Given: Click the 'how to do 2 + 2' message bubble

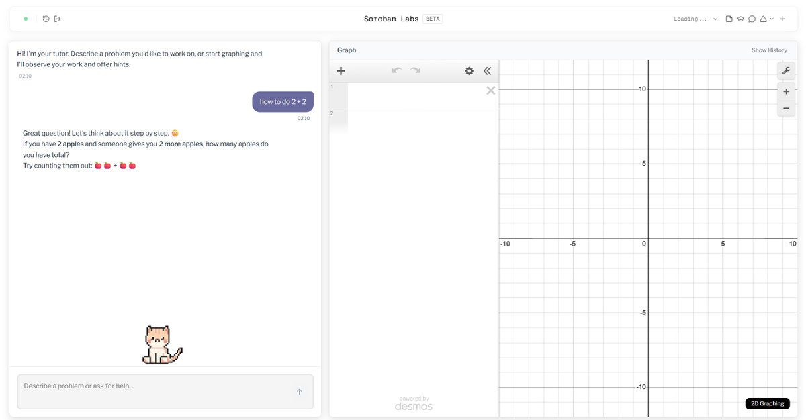Looking at the screenshot, I should pyautogui.click(x=283, y=102).
